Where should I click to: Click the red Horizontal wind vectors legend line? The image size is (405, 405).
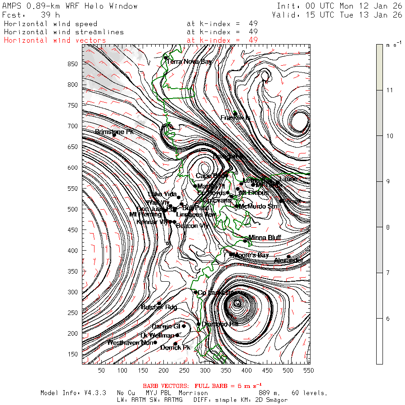[130, 40]
